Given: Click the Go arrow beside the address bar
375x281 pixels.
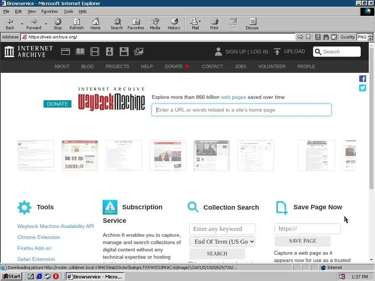Looking at the screenshot, I should tap(300, 37).
